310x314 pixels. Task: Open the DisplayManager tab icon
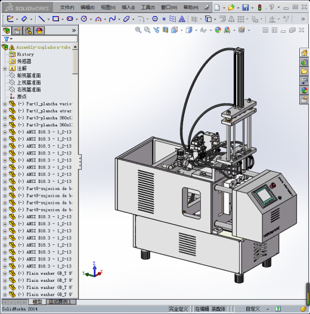pos(39,30)
